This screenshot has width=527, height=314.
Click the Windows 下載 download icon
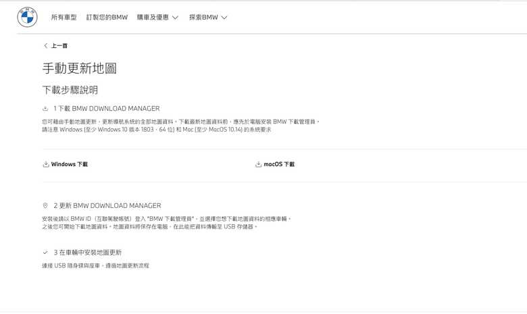tap(46, 164)
